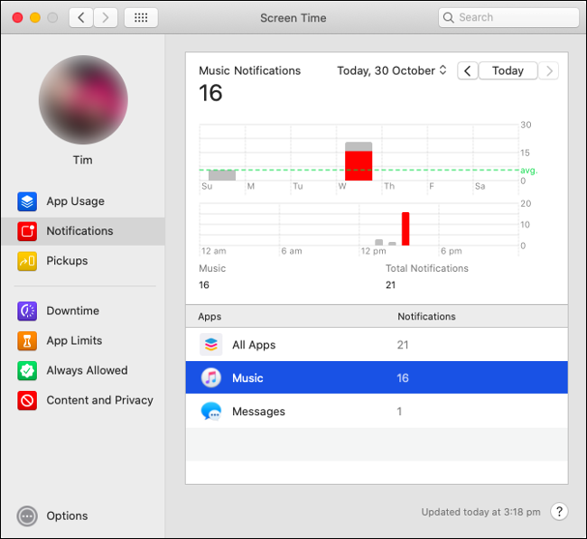Switch to Pickups in sidebar
This screenshot has height=539, width=587.
point(67,261)
